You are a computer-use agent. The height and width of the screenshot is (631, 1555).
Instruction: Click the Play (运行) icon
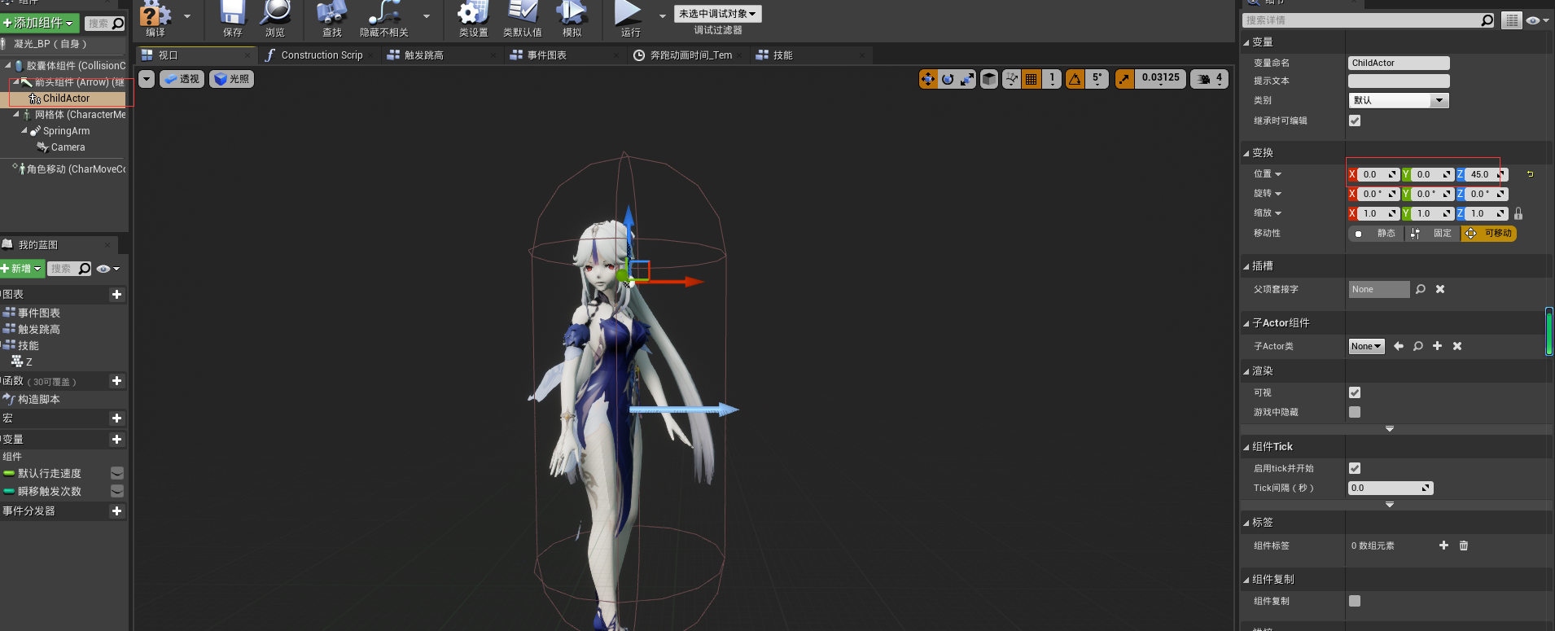[629, 13]
